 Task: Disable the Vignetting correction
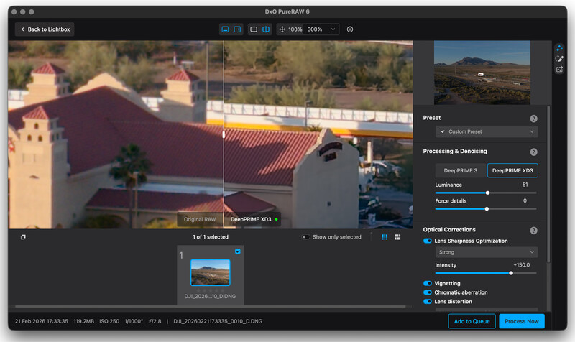coord(427,283)
